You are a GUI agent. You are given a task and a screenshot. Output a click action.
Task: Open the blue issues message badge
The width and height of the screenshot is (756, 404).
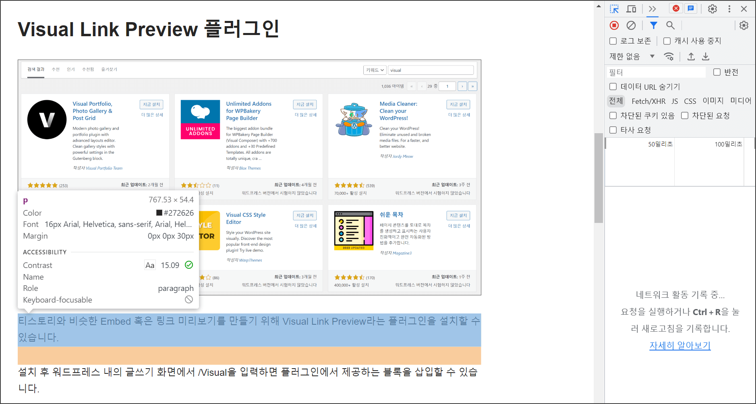691,8
